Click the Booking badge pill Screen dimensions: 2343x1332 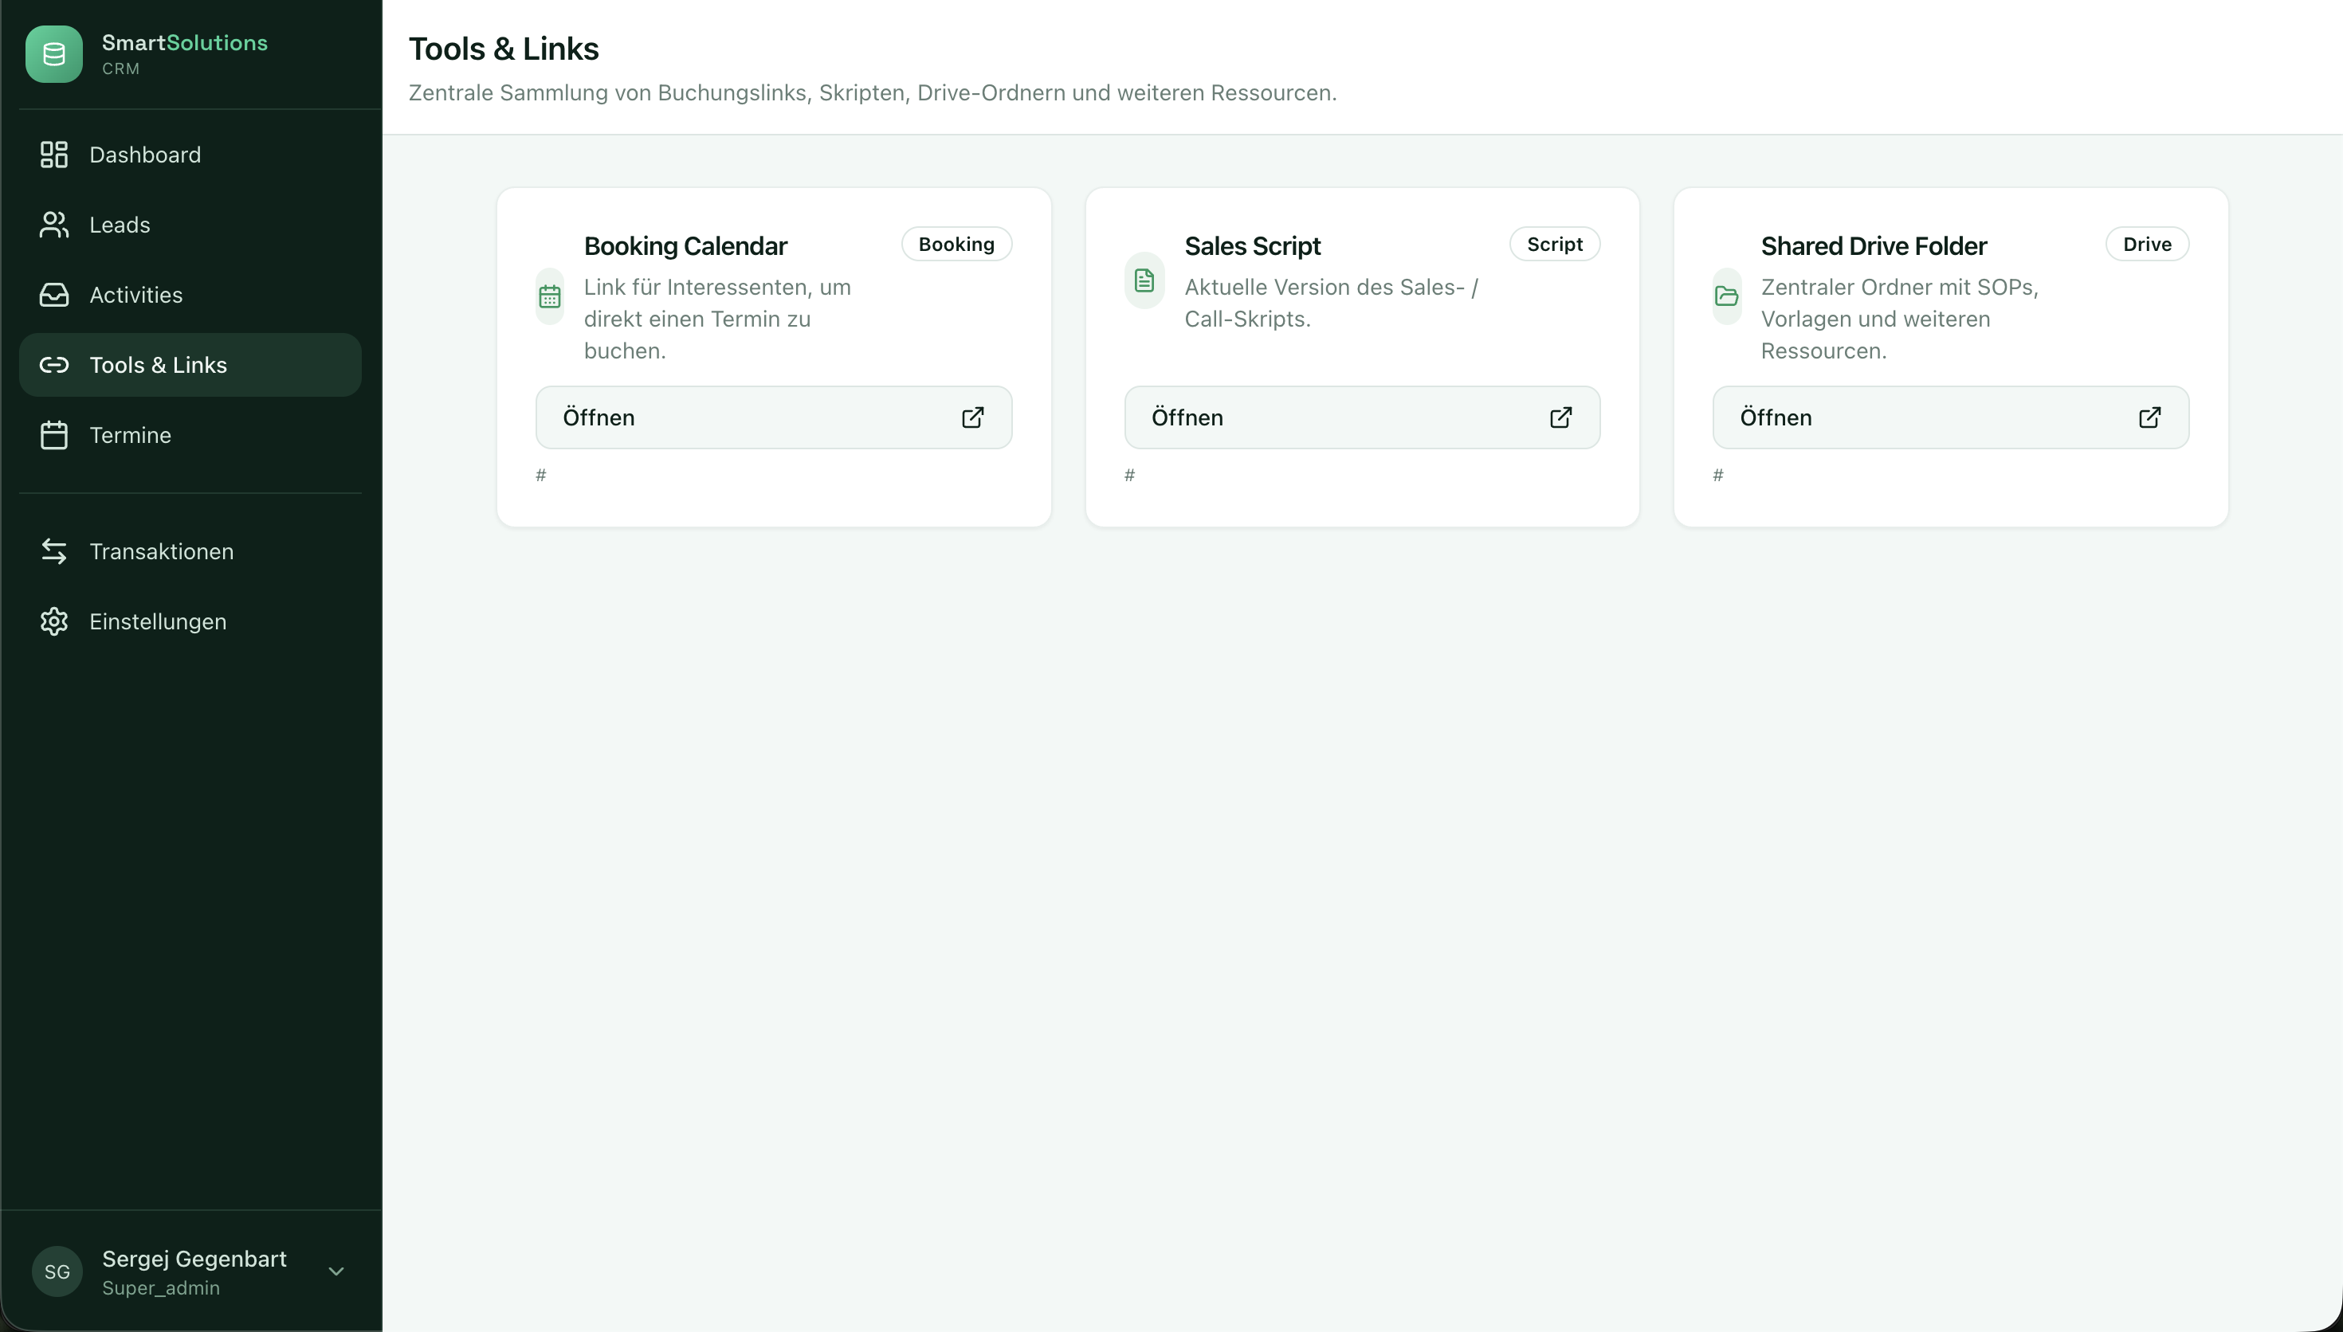coord(956,243)
